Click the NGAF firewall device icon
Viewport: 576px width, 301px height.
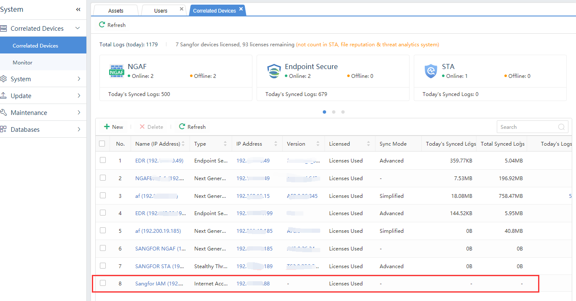[x=116, y=72]
